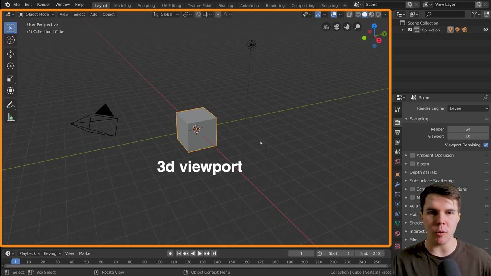Image resolution: width=491 pixels, height=276 pixels.
Task: Pick the Rotate tool
Action: point(10,66)
